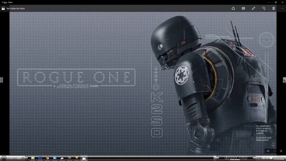
Task: Open Photoshop from the taskbar
Action: [x=40, y=158]
